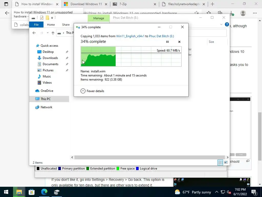
Task: Open the Edge profile avatar menu
Action: pos(243,13)
